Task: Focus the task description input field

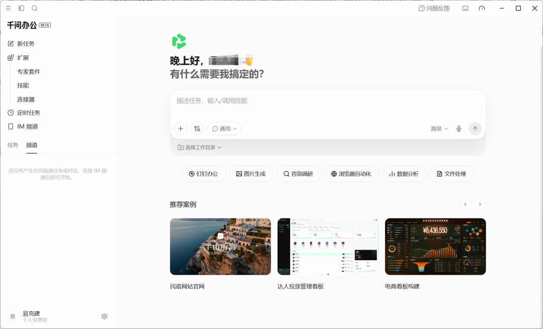Action: 328,105
